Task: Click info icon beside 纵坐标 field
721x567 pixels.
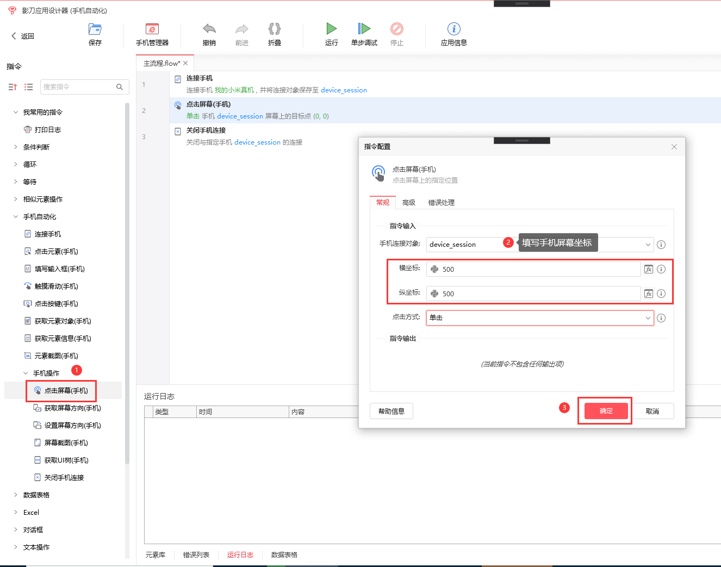Action: coord(661,294)
